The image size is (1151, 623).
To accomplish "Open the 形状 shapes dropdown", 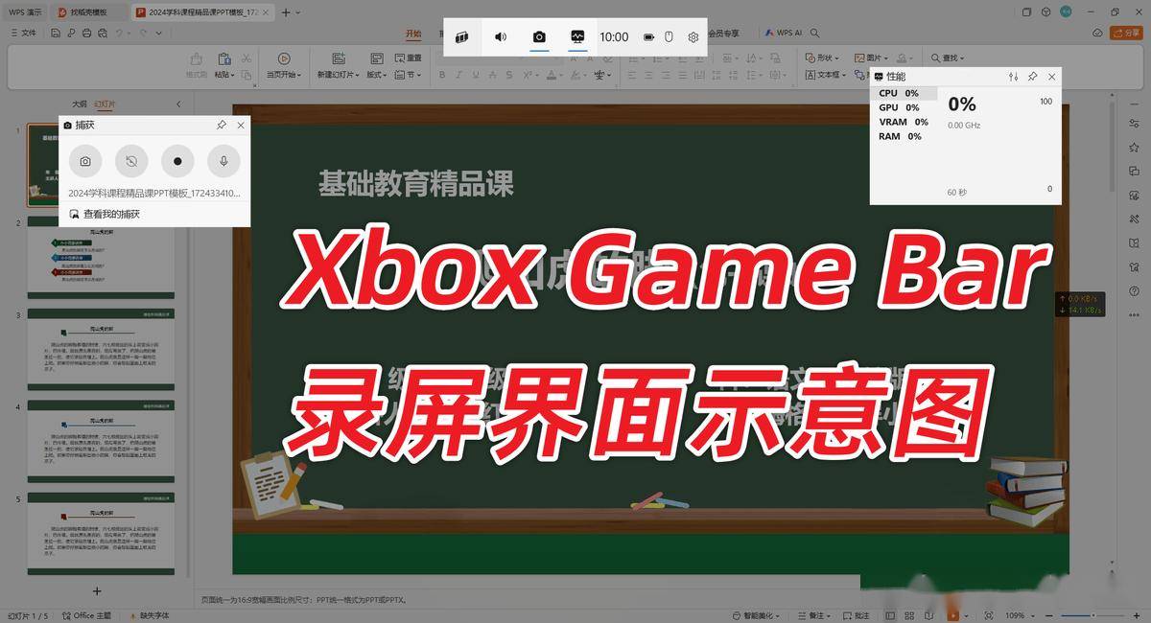I will pyautogui.click(x=823, y=58).
